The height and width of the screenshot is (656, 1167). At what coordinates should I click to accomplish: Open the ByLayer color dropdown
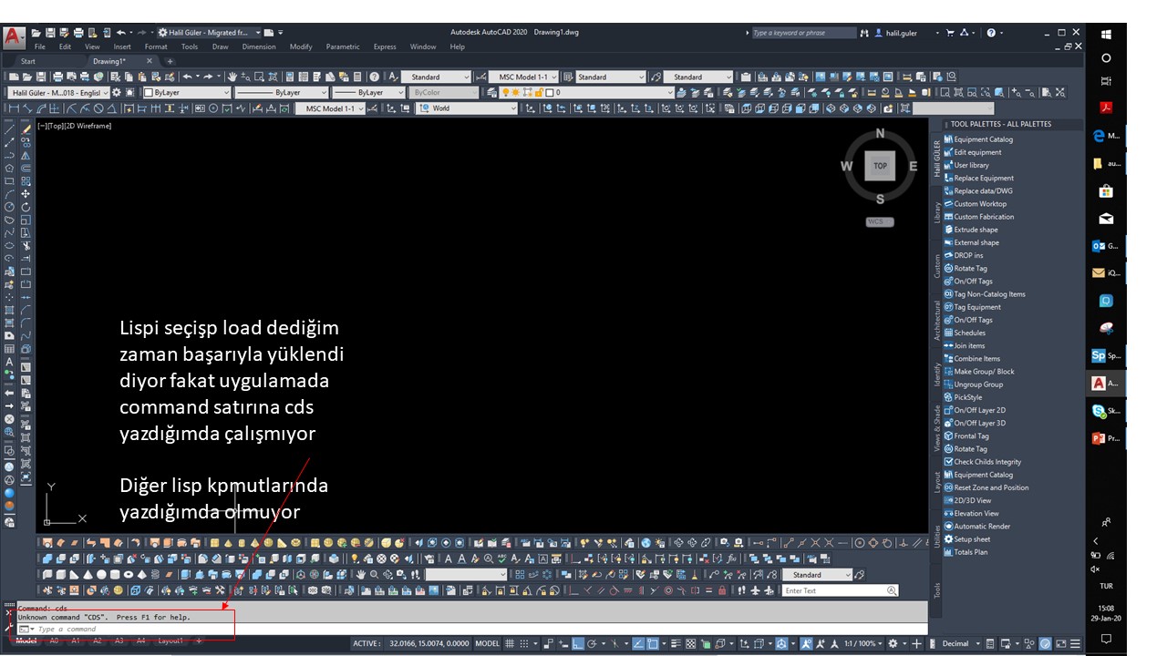(x=228, y=92)
